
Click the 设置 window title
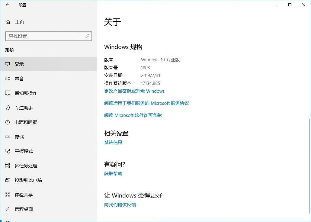click(23, 5)
